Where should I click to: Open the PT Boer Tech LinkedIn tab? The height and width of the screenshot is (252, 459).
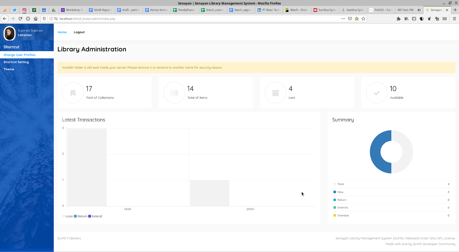tap(269, 10)
